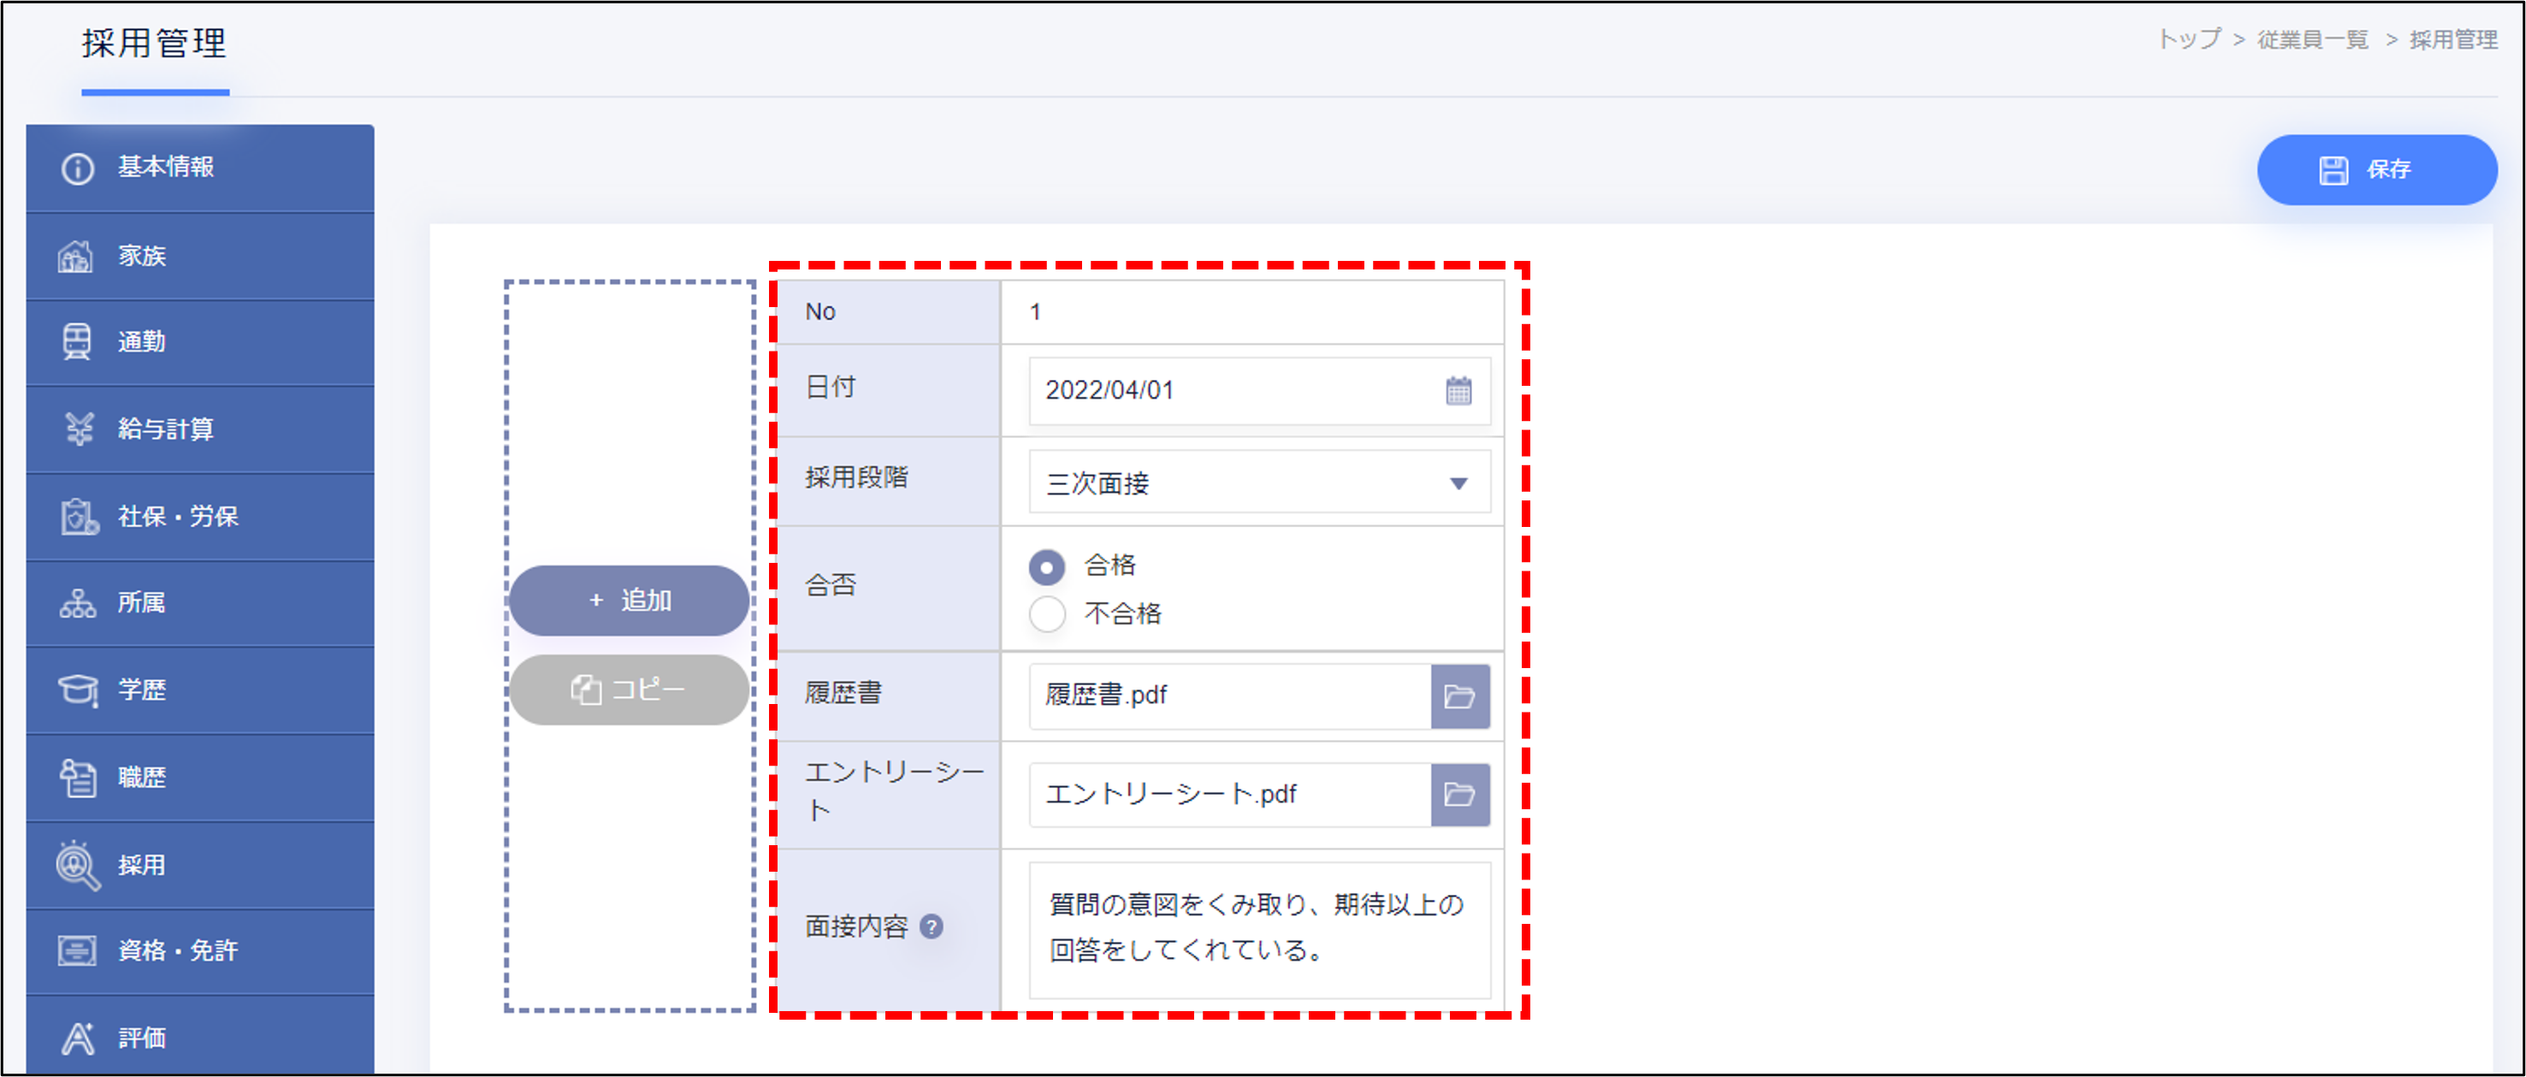Click the graduation cap icon for 学歴
Image resolution: width=2526 pixels, height=1077 pixels.
point(78,689)
